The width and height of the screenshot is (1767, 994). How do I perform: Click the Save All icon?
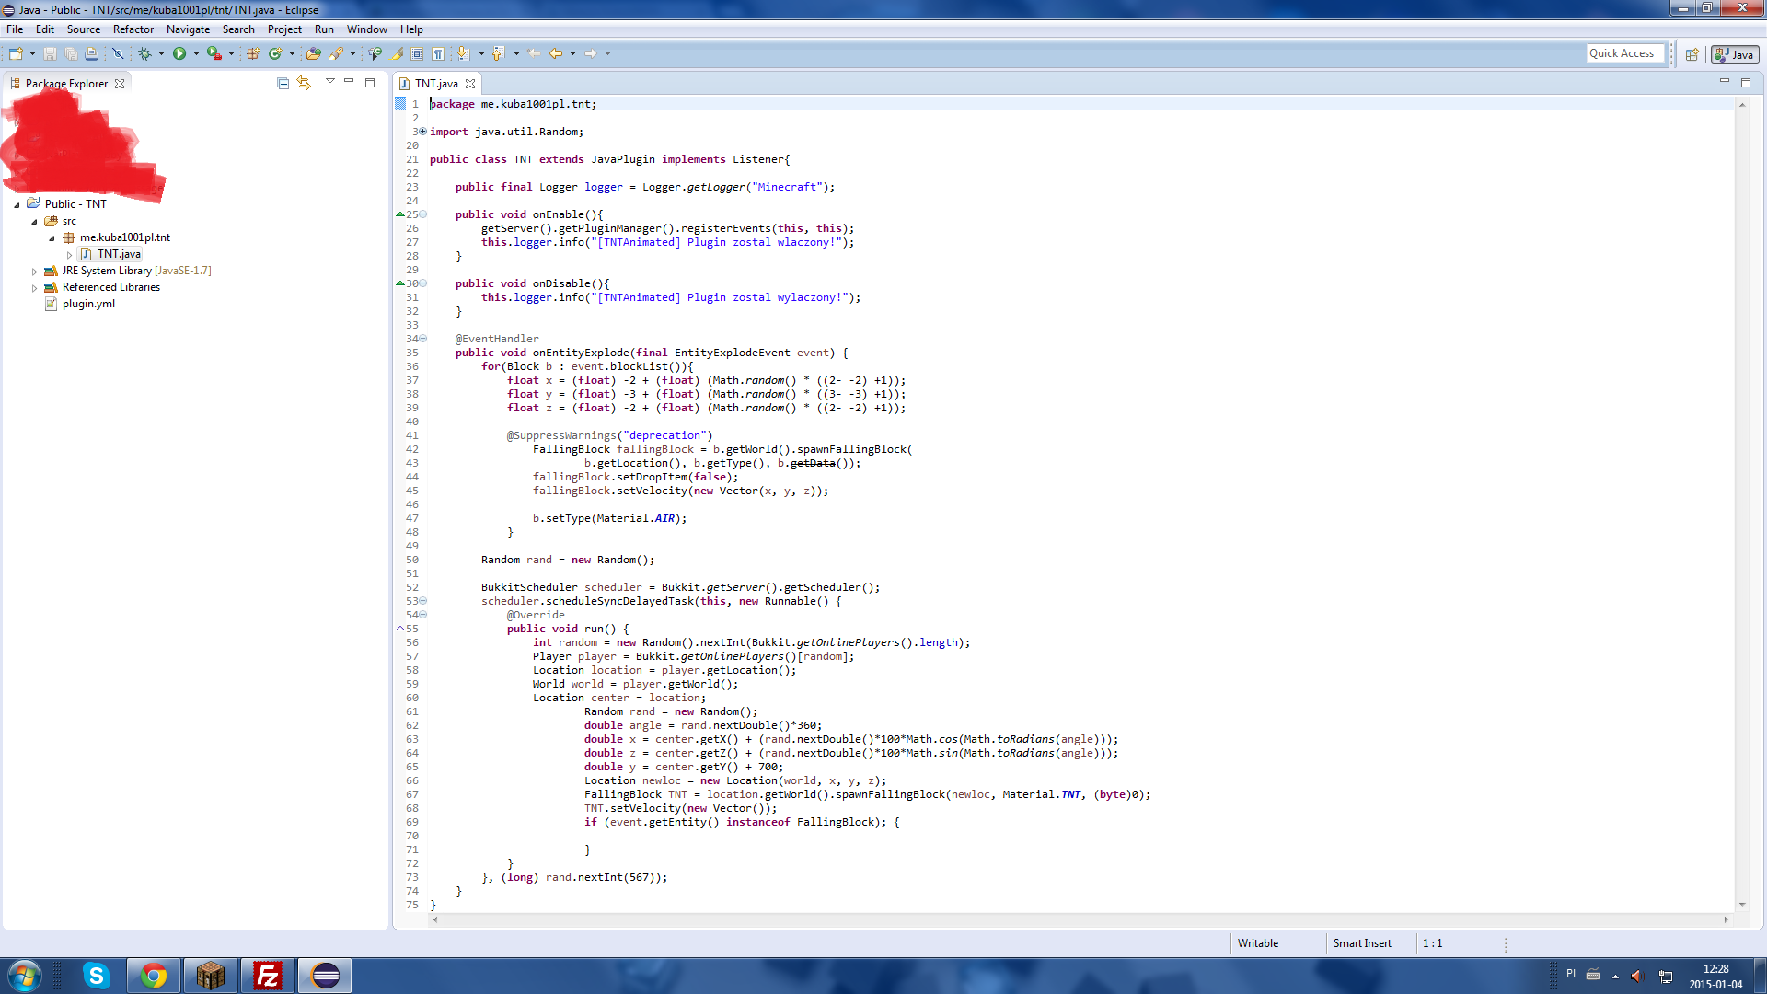tap(71, 53)
